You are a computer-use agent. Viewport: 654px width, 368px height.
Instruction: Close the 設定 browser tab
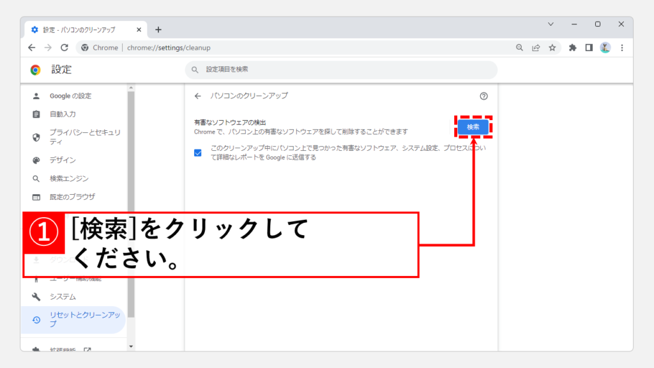coord(137,29)
